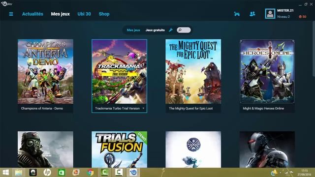The width and height of the screenshot is (315, 177).
Task: Switch to Actualités tab
Action: pos(32,14)
